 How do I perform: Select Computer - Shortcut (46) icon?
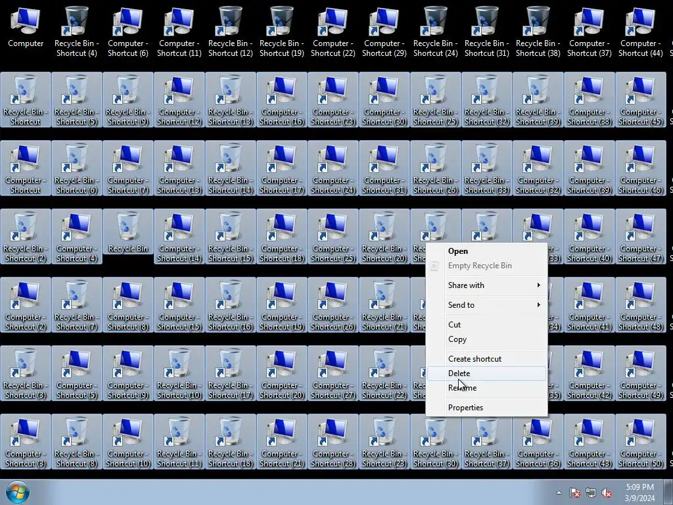pyautogui.click(x=640, y=168)
